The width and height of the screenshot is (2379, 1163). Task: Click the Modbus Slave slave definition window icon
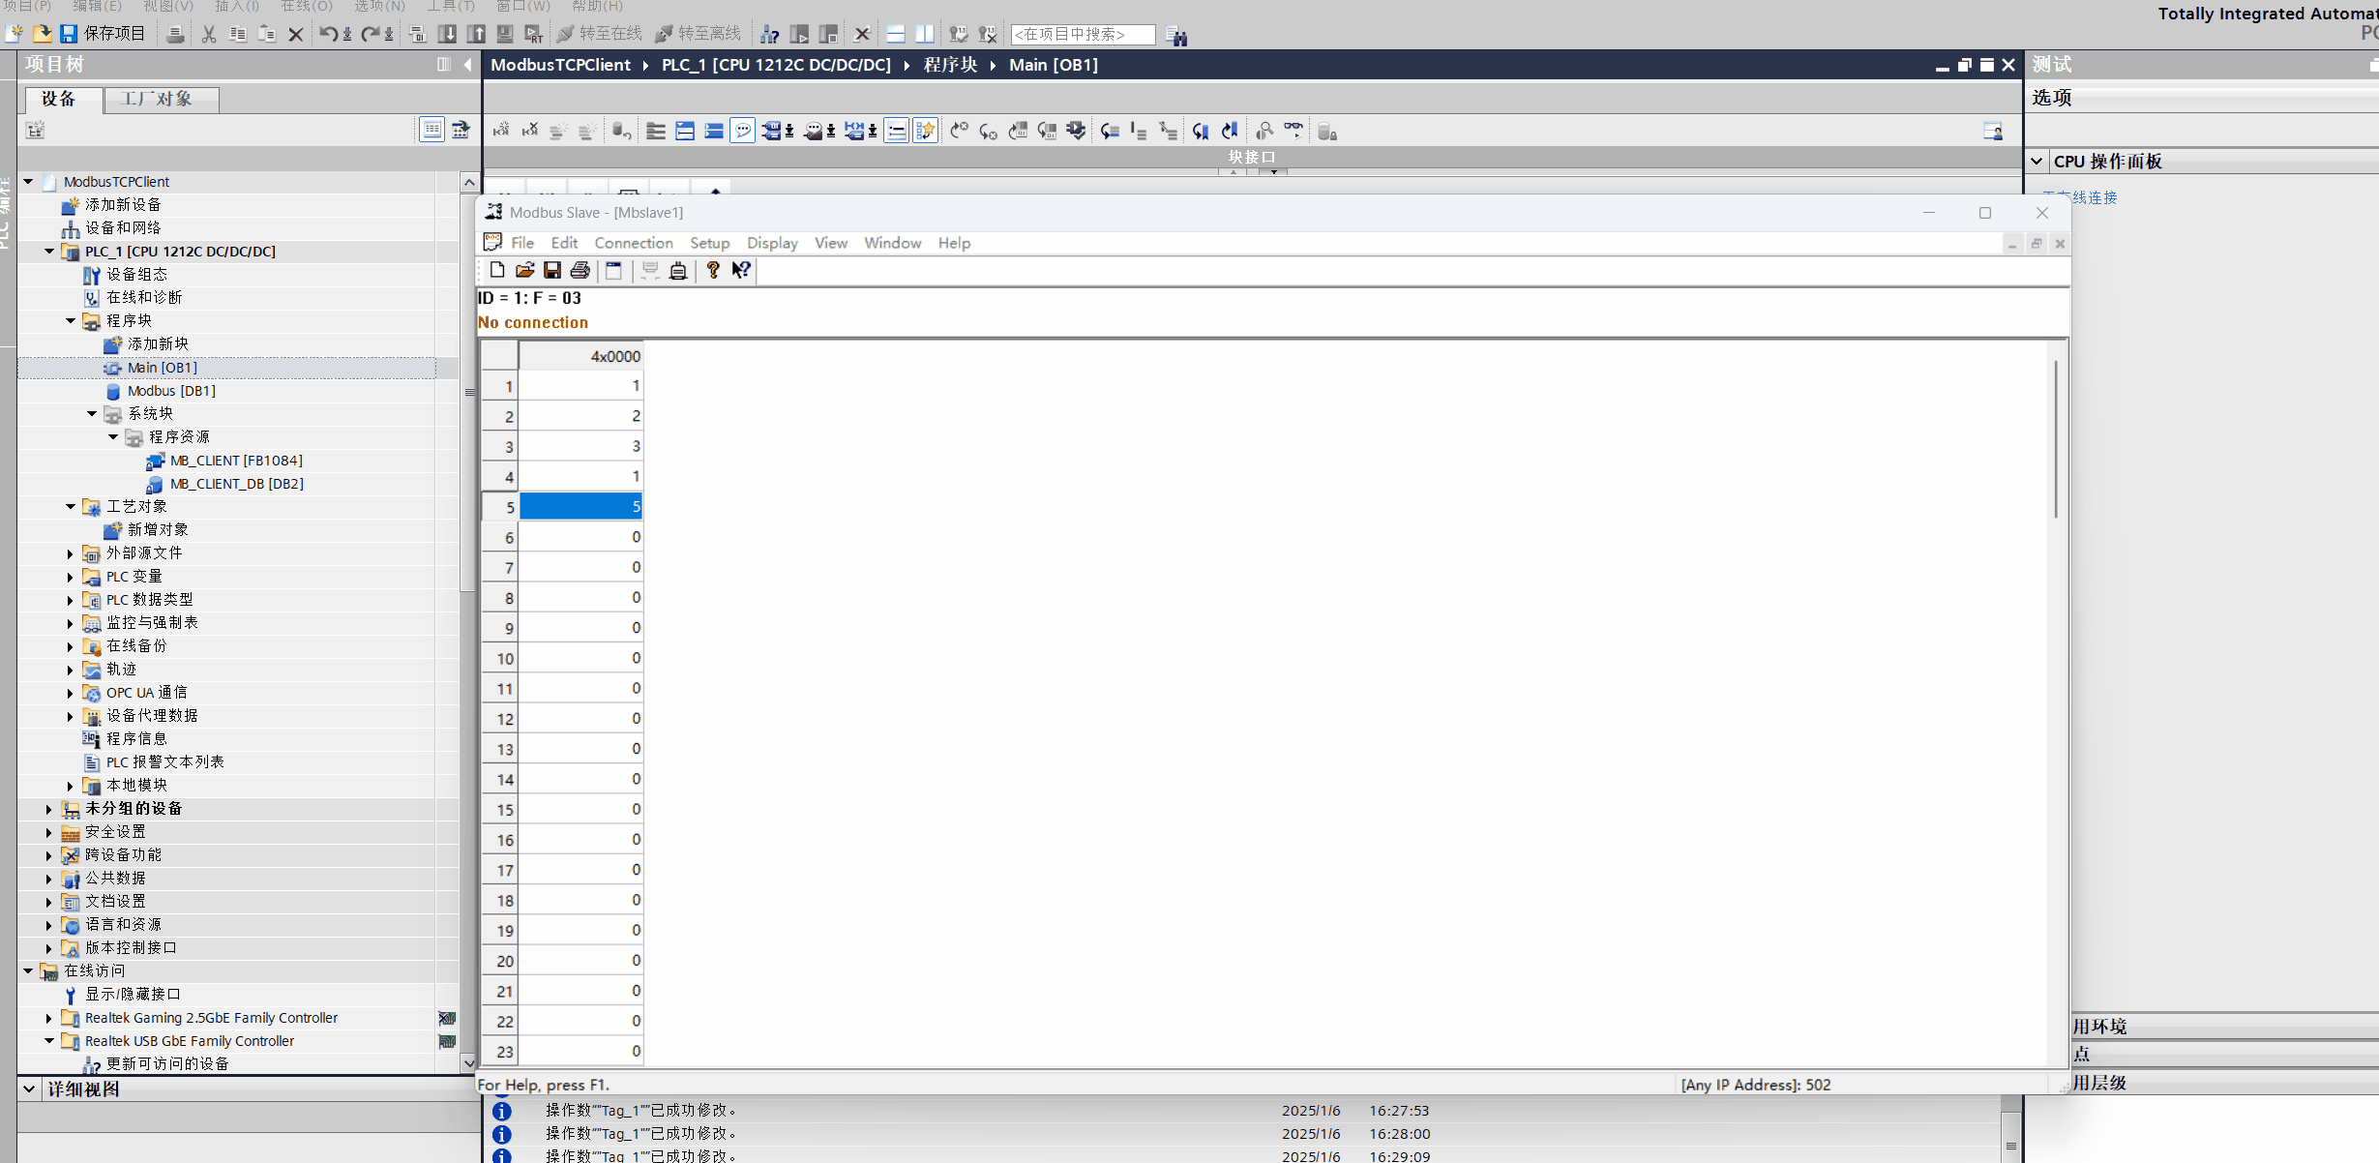(613, 270)
